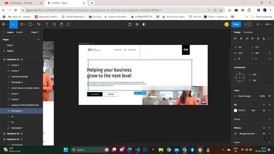The image size is (274, 154).
Task: Open Fill style library icon
Action: click(264, 105)
